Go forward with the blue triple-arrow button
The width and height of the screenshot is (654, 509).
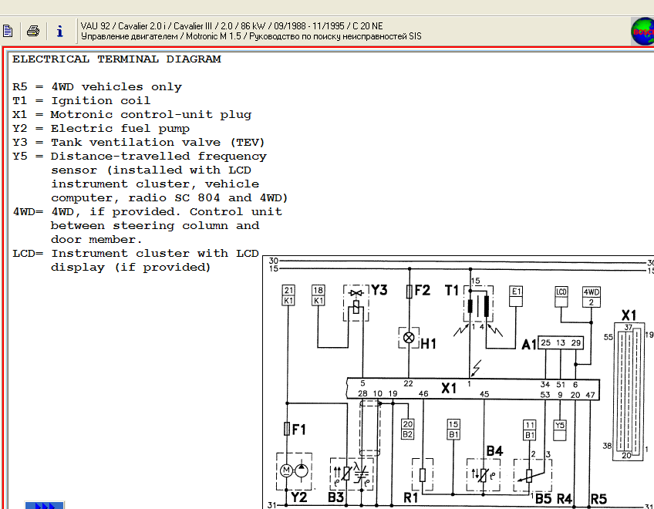(45, 505)
